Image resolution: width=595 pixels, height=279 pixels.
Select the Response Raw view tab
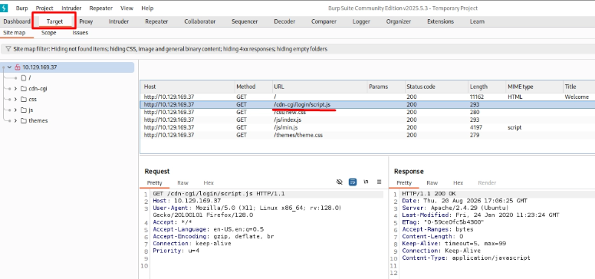click(x=432, y=182)
